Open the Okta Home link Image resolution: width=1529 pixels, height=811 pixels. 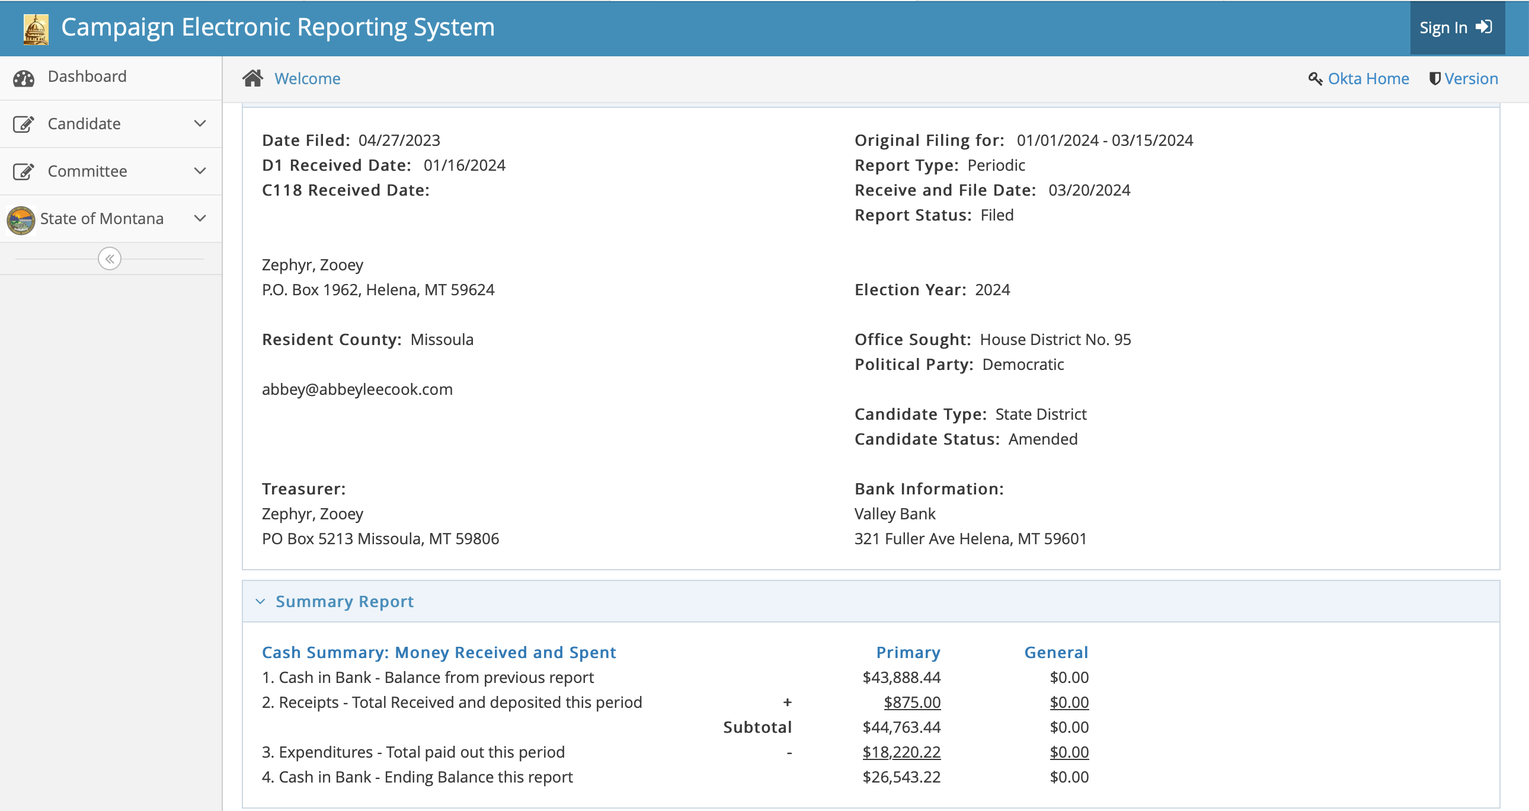click(x=1368, y=79)
